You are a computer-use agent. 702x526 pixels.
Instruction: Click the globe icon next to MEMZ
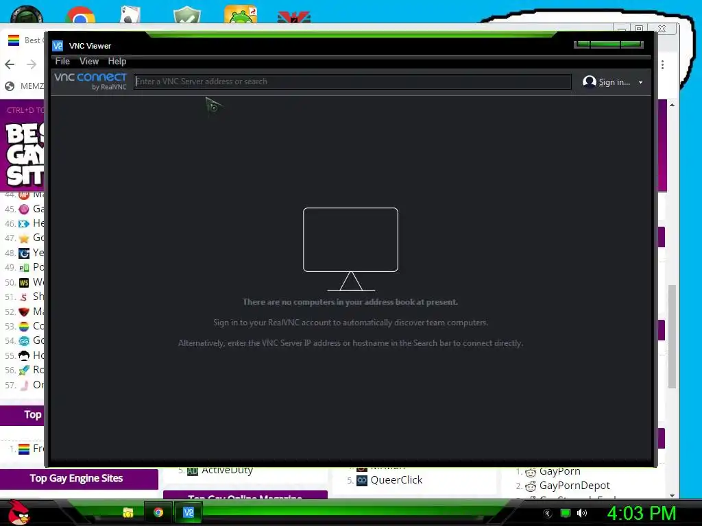[x=10, y=86]
